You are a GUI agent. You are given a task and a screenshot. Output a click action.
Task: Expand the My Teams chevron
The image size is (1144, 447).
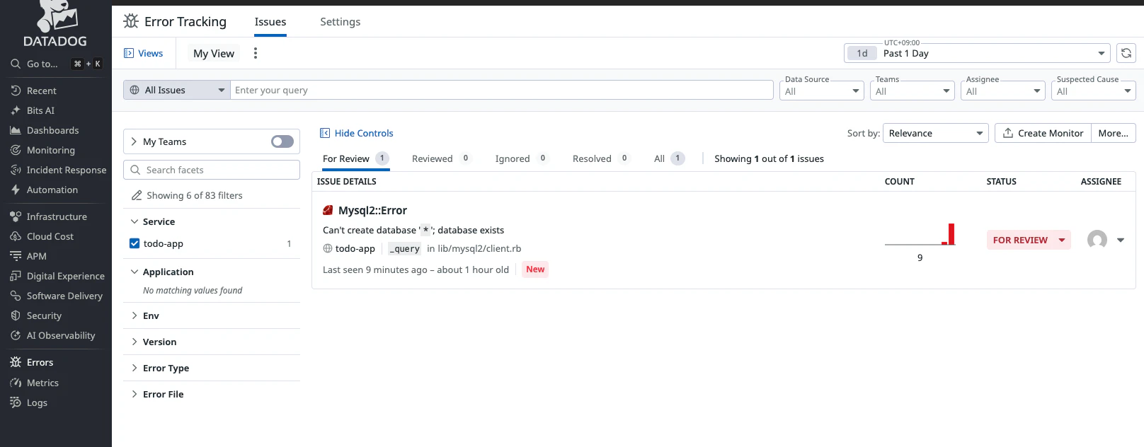pos(134,141)
